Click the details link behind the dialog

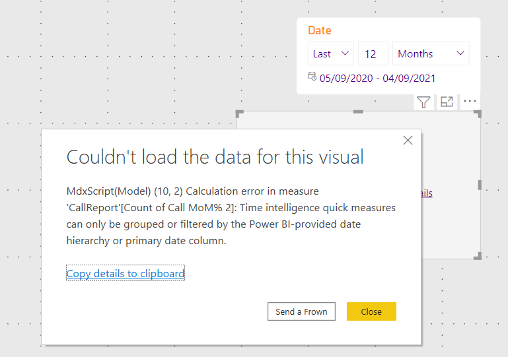(x=427, y=193)
